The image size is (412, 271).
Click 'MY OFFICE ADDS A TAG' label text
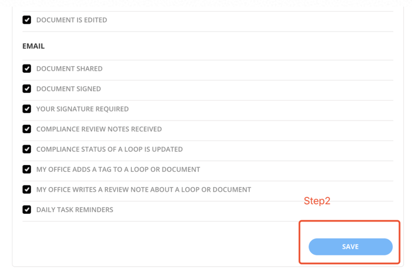coord(118,169)
